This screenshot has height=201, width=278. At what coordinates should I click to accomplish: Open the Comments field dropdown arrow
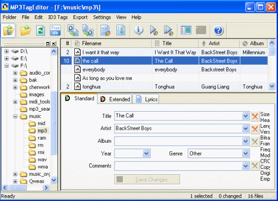point(246,166)
